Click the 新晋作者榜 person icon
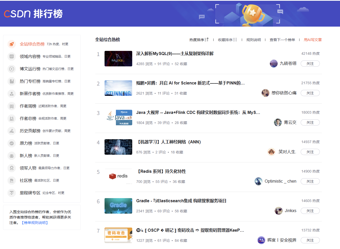The height and width of the screenshot is (249, 340). click(12, 94)
